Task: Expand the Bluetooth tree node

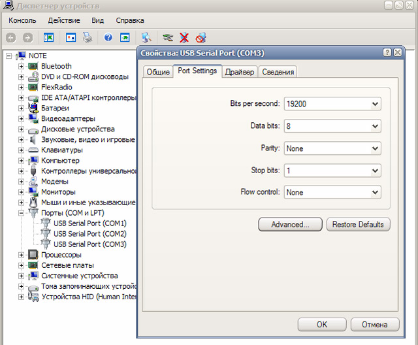Action: coord(21,66)
